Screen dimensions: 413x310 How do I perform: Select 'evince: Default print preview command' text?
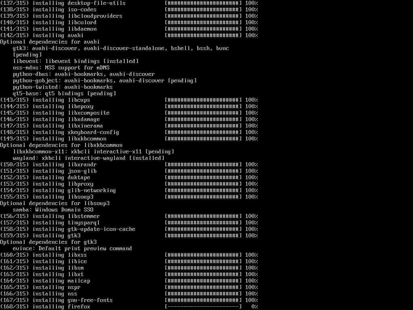pos(72,249)
